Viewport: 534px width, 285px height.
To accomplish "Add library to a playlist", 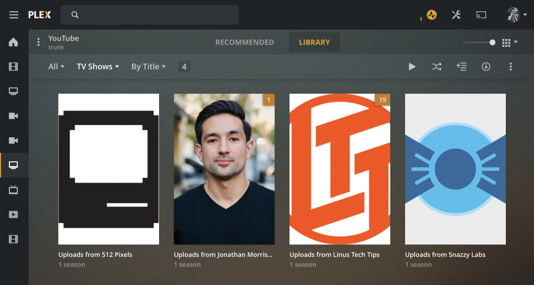I will [462, 67].
